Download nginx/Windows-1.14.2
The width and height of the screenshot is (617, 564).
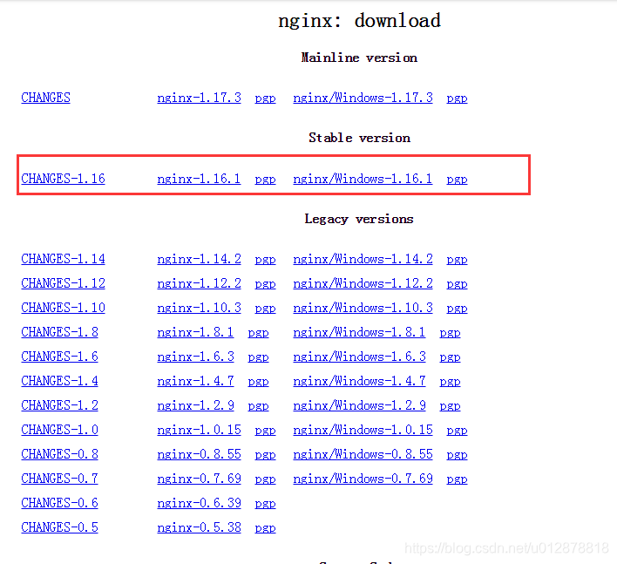point(363,259)
